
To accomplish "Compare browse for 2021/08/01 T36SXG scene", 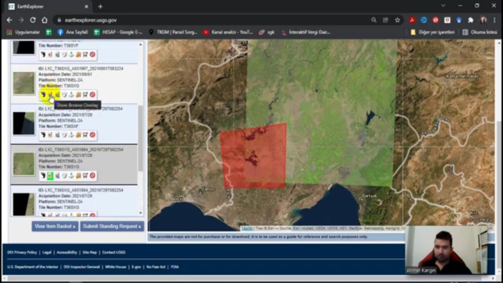I will (x=57, y=95).
